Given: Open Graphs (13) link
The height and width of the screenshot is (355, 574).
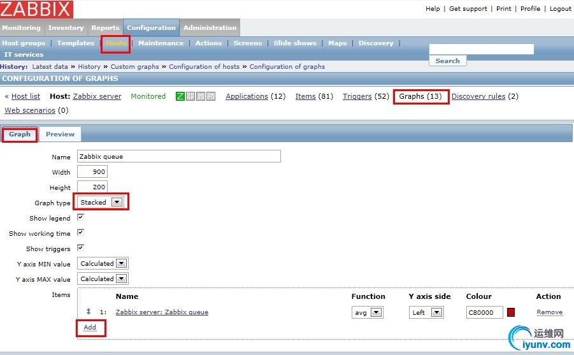Looking at the screenshot, I should [x=420, y=96].
